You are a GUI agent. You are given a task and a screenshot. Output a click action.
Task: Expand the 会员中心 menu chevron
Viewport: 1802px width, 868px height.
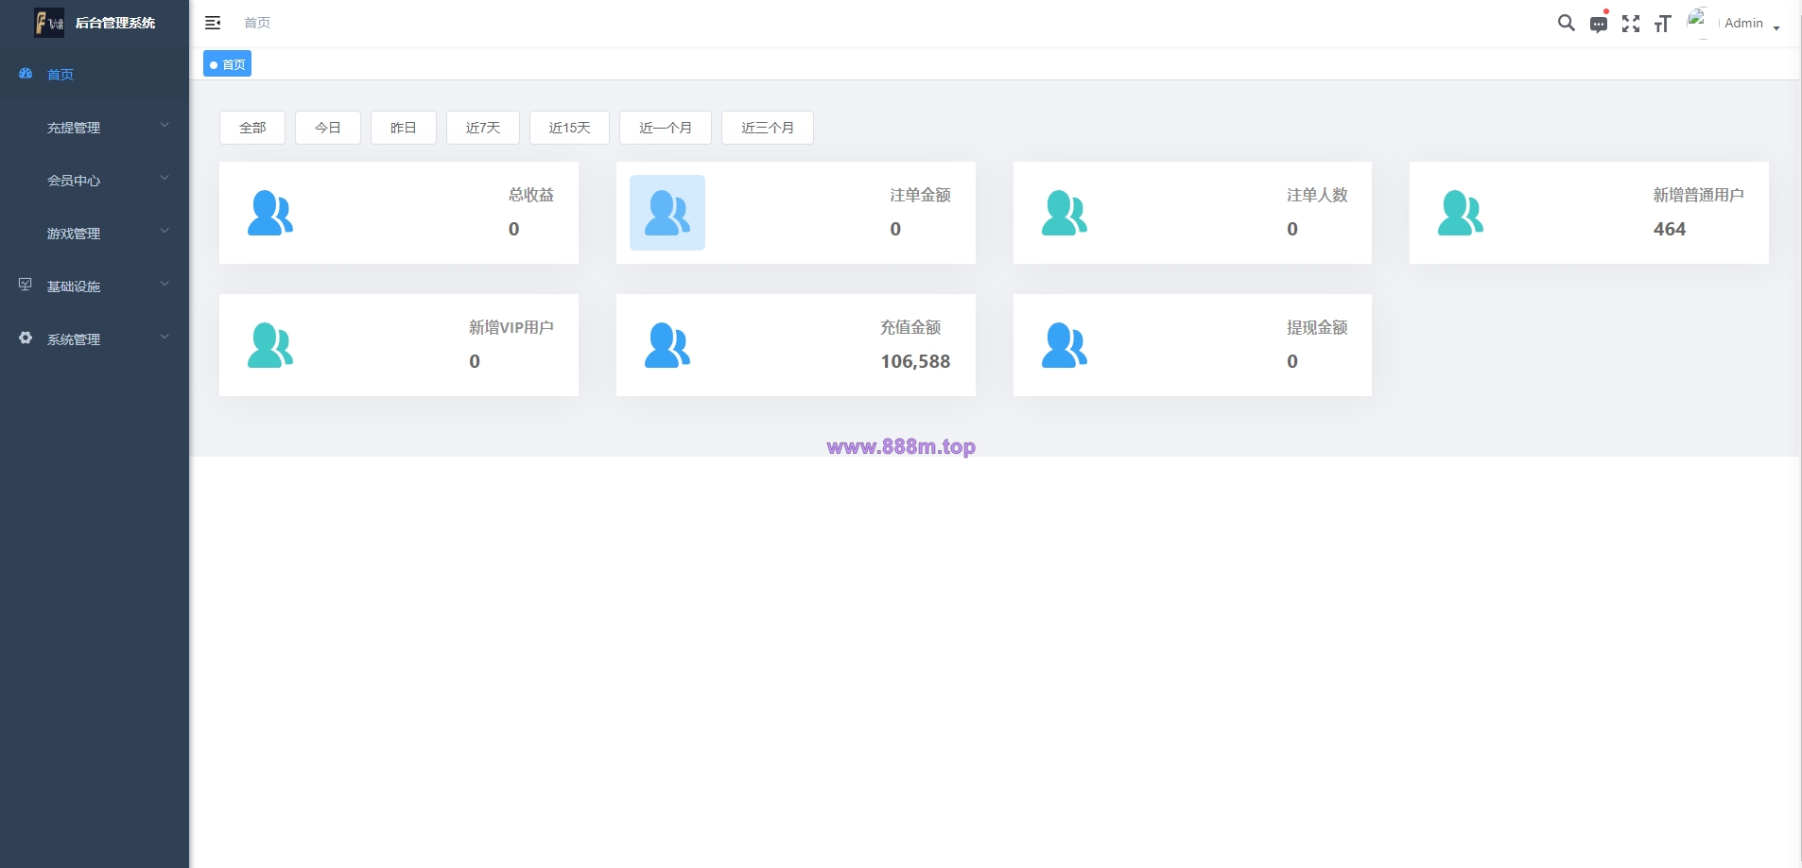click(165, 178)
